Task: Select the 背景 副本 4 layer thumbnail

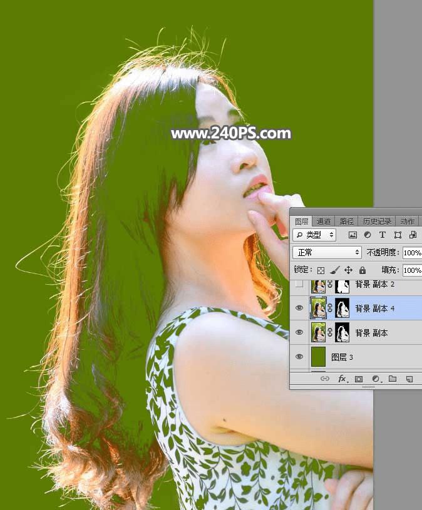Action: [319, 308]
